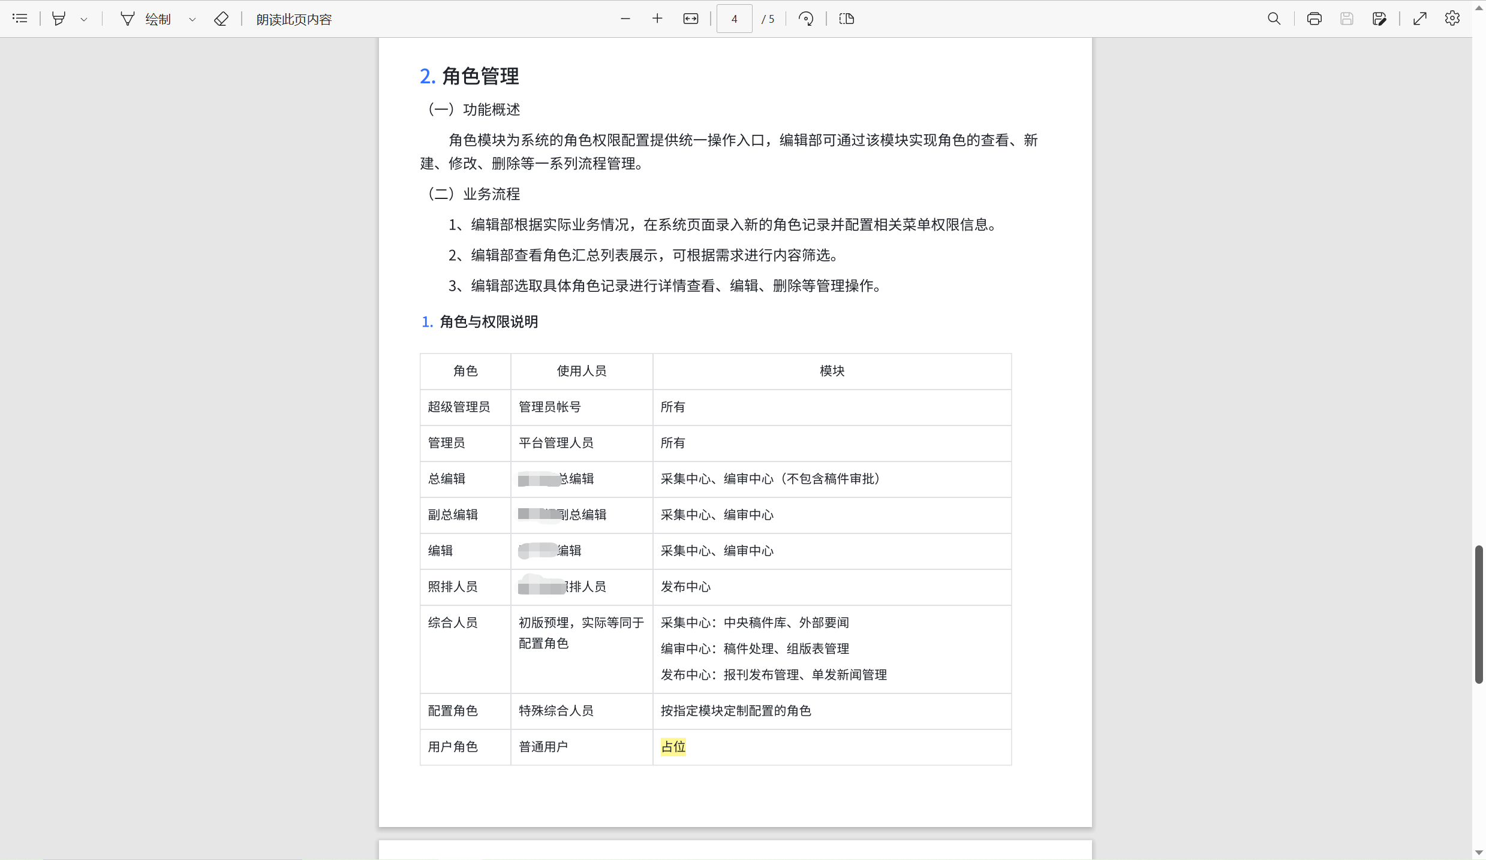Click the 配置角色 role cell
The width and height of the screenshot is (1486, 860).
(x=465, y=711)
